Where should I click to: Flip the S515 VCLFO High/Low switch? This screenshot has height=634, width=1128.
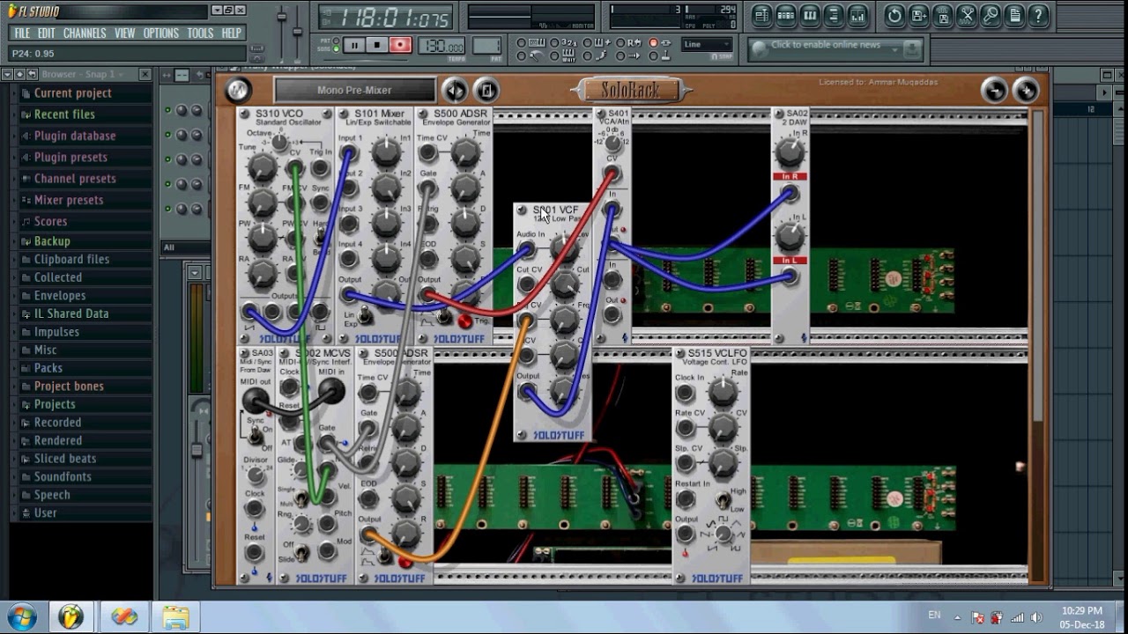pos(723,500)
